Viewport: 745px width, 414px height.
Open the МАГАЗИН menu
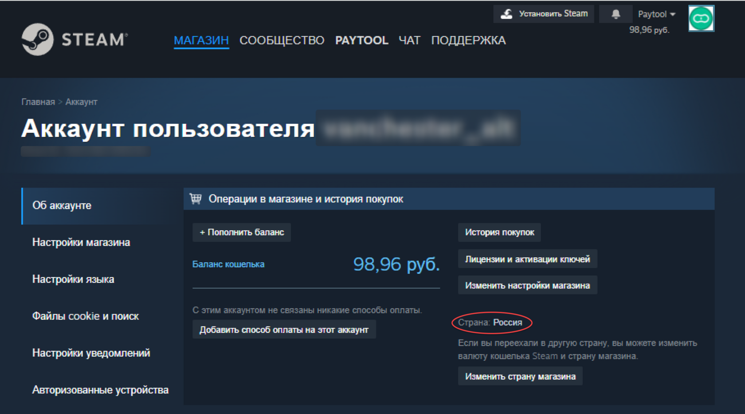201,40
